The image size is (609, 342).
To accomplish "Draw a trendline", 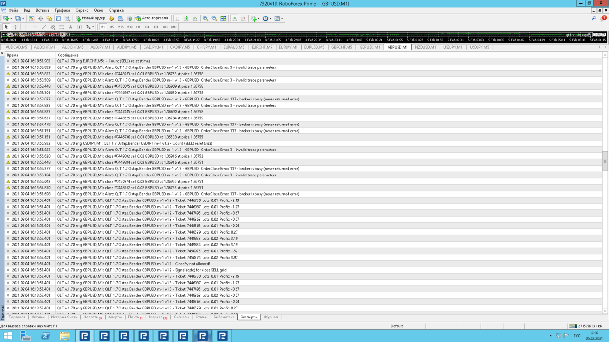I will click(x=44, y=27).
